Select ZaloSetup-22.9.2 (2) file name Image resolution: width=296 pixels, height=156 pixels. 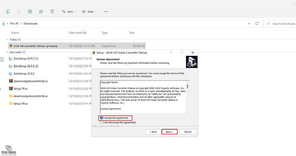pyautogui.click(x=26, y=66)
